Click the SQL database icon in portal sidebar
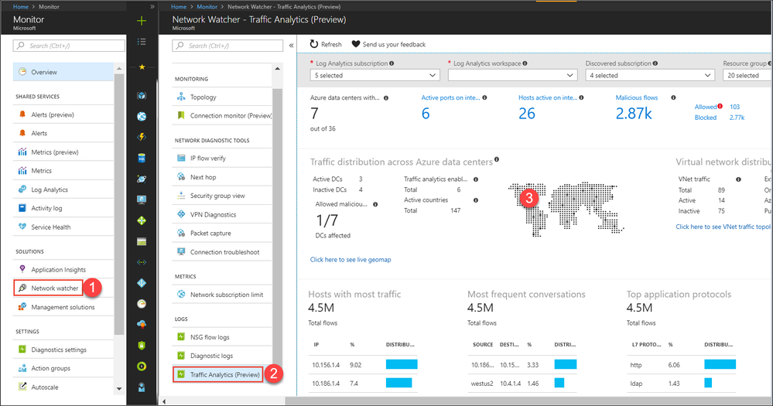 (142, 159)
